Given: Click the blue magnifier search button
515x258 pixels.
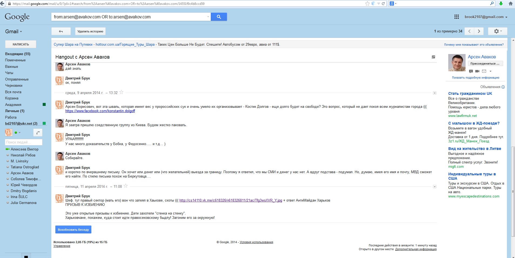Looking at the screenshot, I should [219, 17].
